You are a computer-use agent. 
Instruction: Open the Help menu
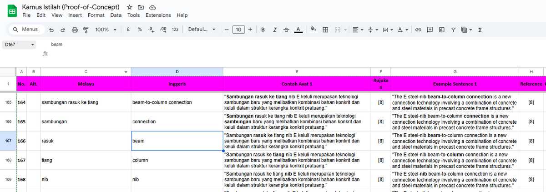coord(182,15)
